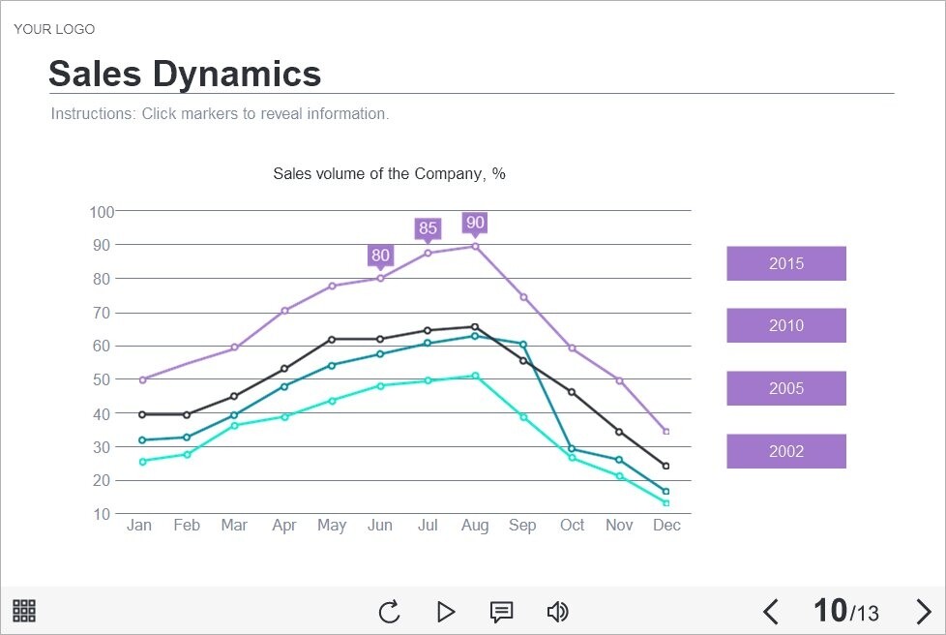Open the transcript notes icon
Image resolution: width=946 pixels, height=635 pixels.
click(x=501, y=612)
